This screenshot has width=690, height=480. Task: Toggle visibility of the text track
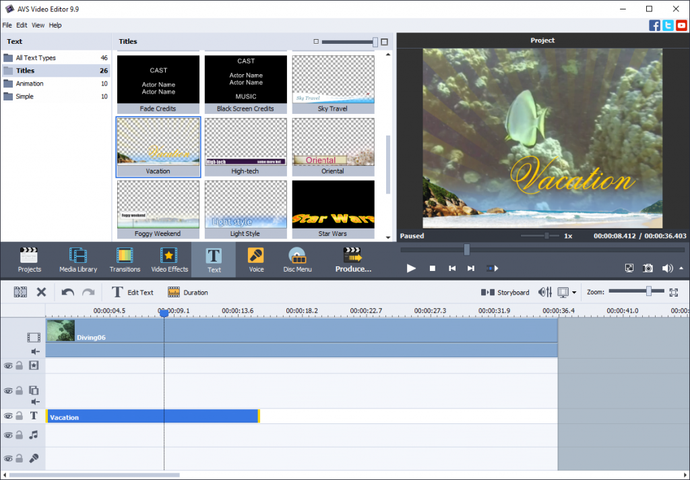tap(8, 417)
